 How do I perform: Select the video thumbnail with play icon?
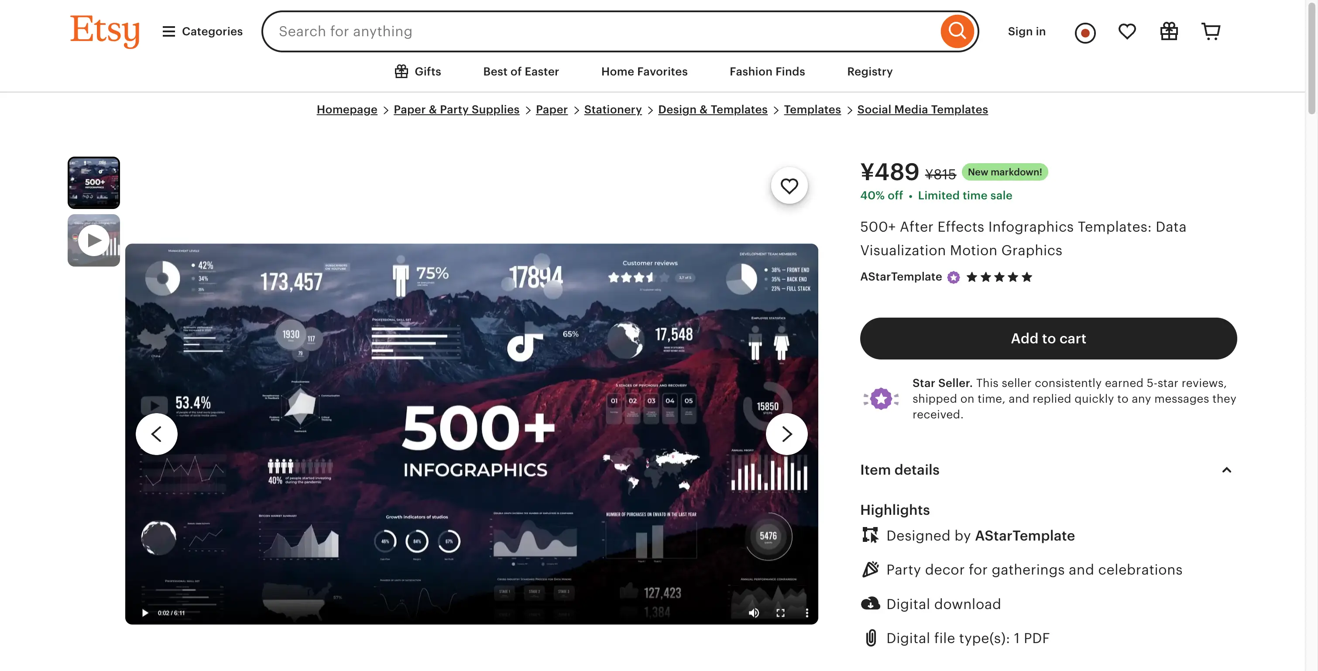click(x=94, y=240)
